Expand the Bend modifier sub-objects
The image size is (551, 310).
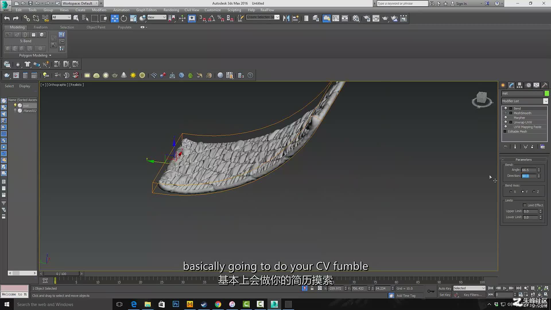pos(511,108)
